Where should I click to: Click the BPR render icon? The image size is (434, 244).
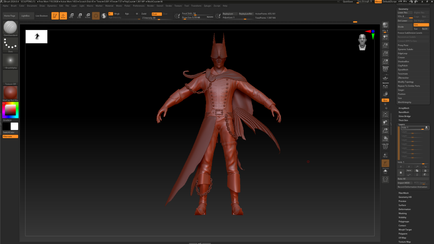click(385, 25)
